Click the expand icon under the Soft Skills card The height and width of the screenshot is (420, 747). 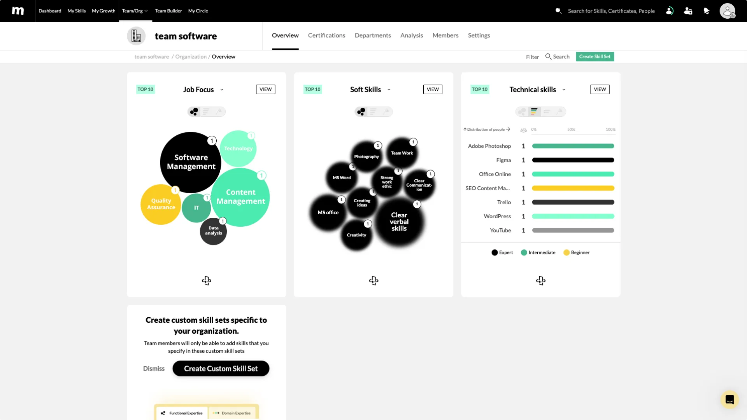[373, 280]
